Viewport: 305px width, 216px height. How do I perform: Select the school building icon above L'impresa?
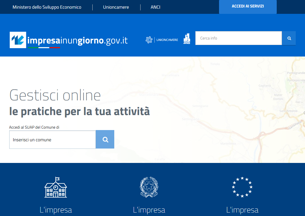(56, 187)
